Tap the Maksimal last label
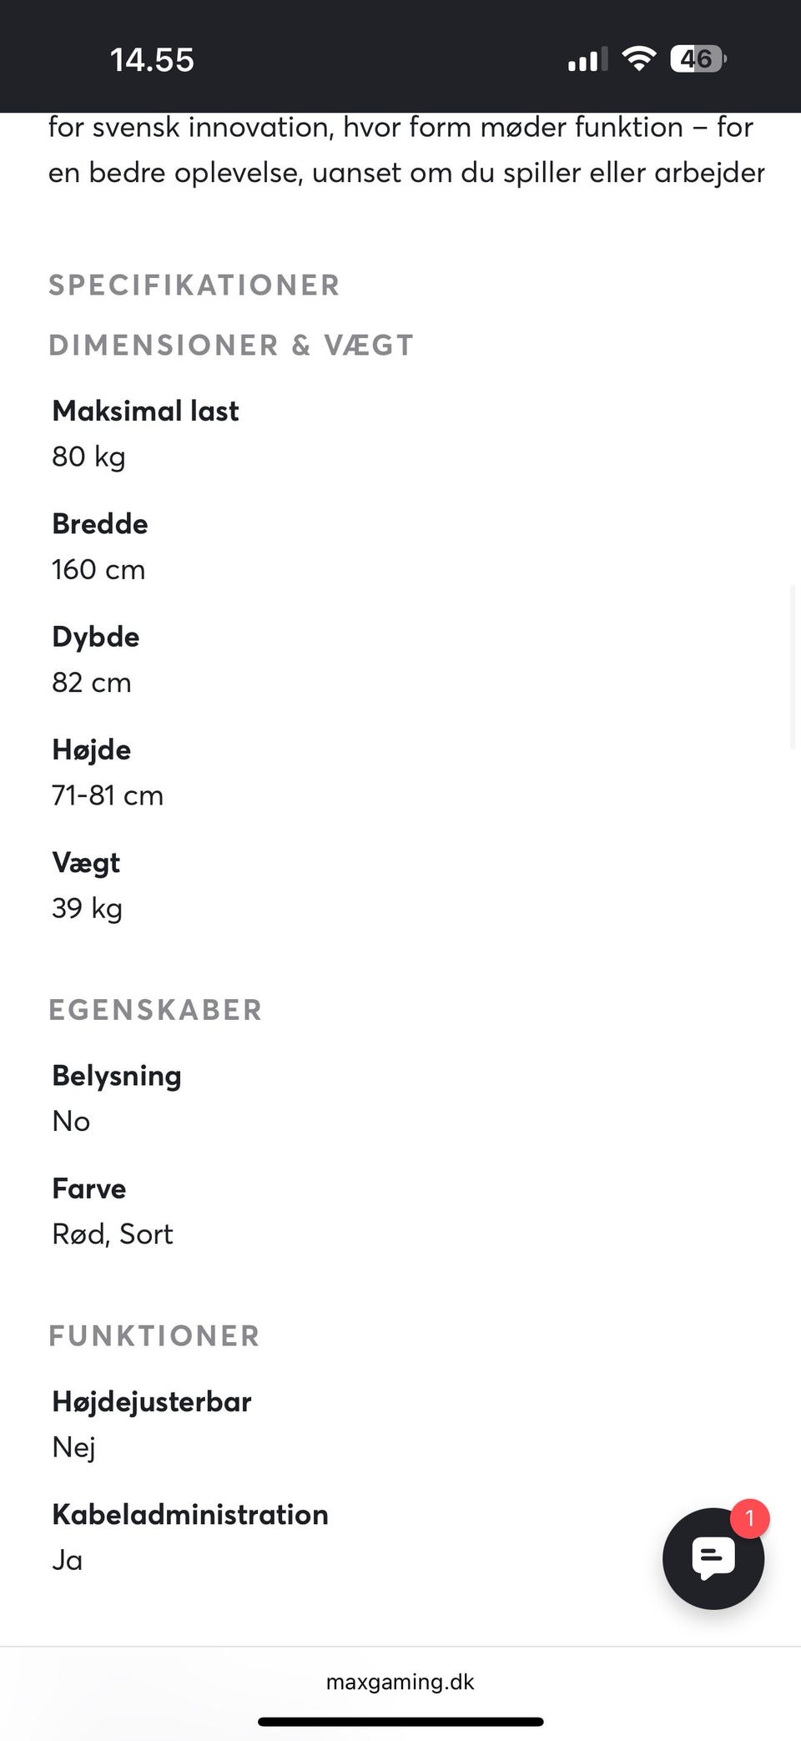The height and width of the screenshot is (1741, 801). [145, 411]
